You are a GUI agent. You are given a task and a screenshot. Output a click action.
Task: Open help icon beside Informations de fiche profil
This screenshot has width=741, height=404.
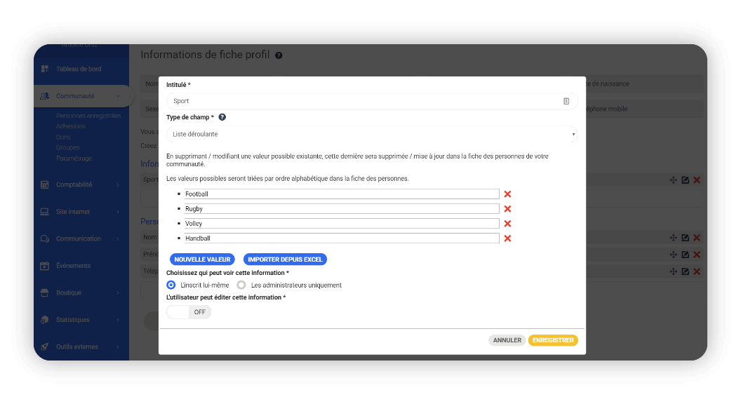click(x=279, y=55)
